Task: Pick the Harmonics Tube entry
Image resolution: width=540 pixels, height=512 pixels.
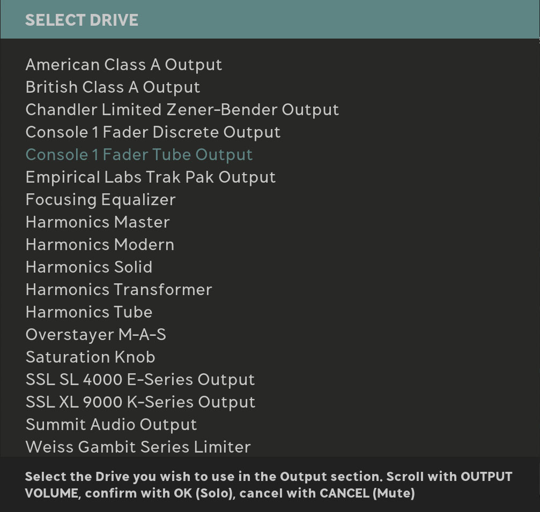Action: coord(89,312)
